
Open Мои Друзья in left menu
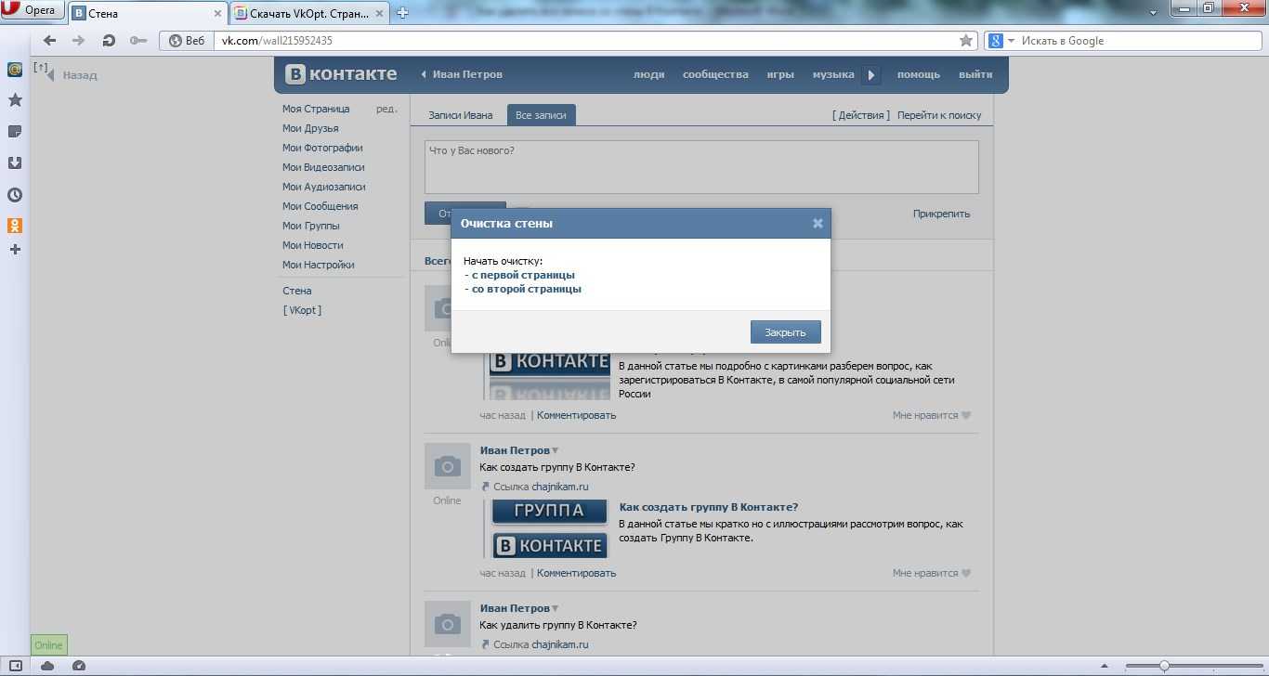point(310,128)
